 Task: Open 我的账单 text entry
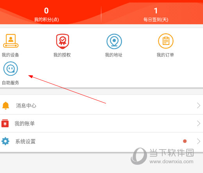[25, 123]
